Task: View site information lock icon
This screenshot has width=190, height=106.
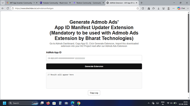Action: (x=13, y=8)
